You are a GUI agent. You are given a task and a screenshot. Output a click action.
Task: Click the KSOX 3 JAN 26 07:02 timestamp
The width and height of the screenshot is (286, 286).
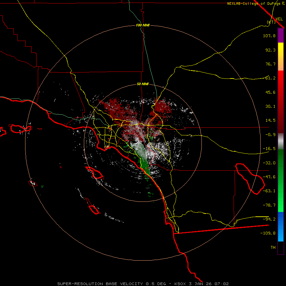click(x=201, y=284)
